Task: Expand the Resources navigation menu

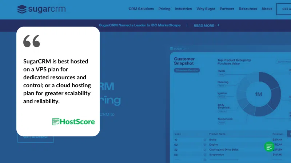Action: coord(248,9)
